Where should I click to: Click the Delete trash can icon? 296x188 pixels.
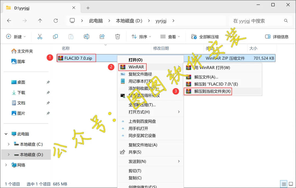(117, 37)
